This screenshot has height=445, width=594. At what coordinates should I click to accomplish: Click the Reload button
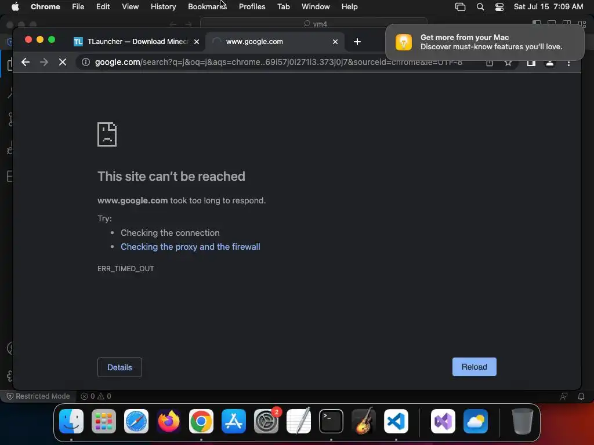point(475,367)
